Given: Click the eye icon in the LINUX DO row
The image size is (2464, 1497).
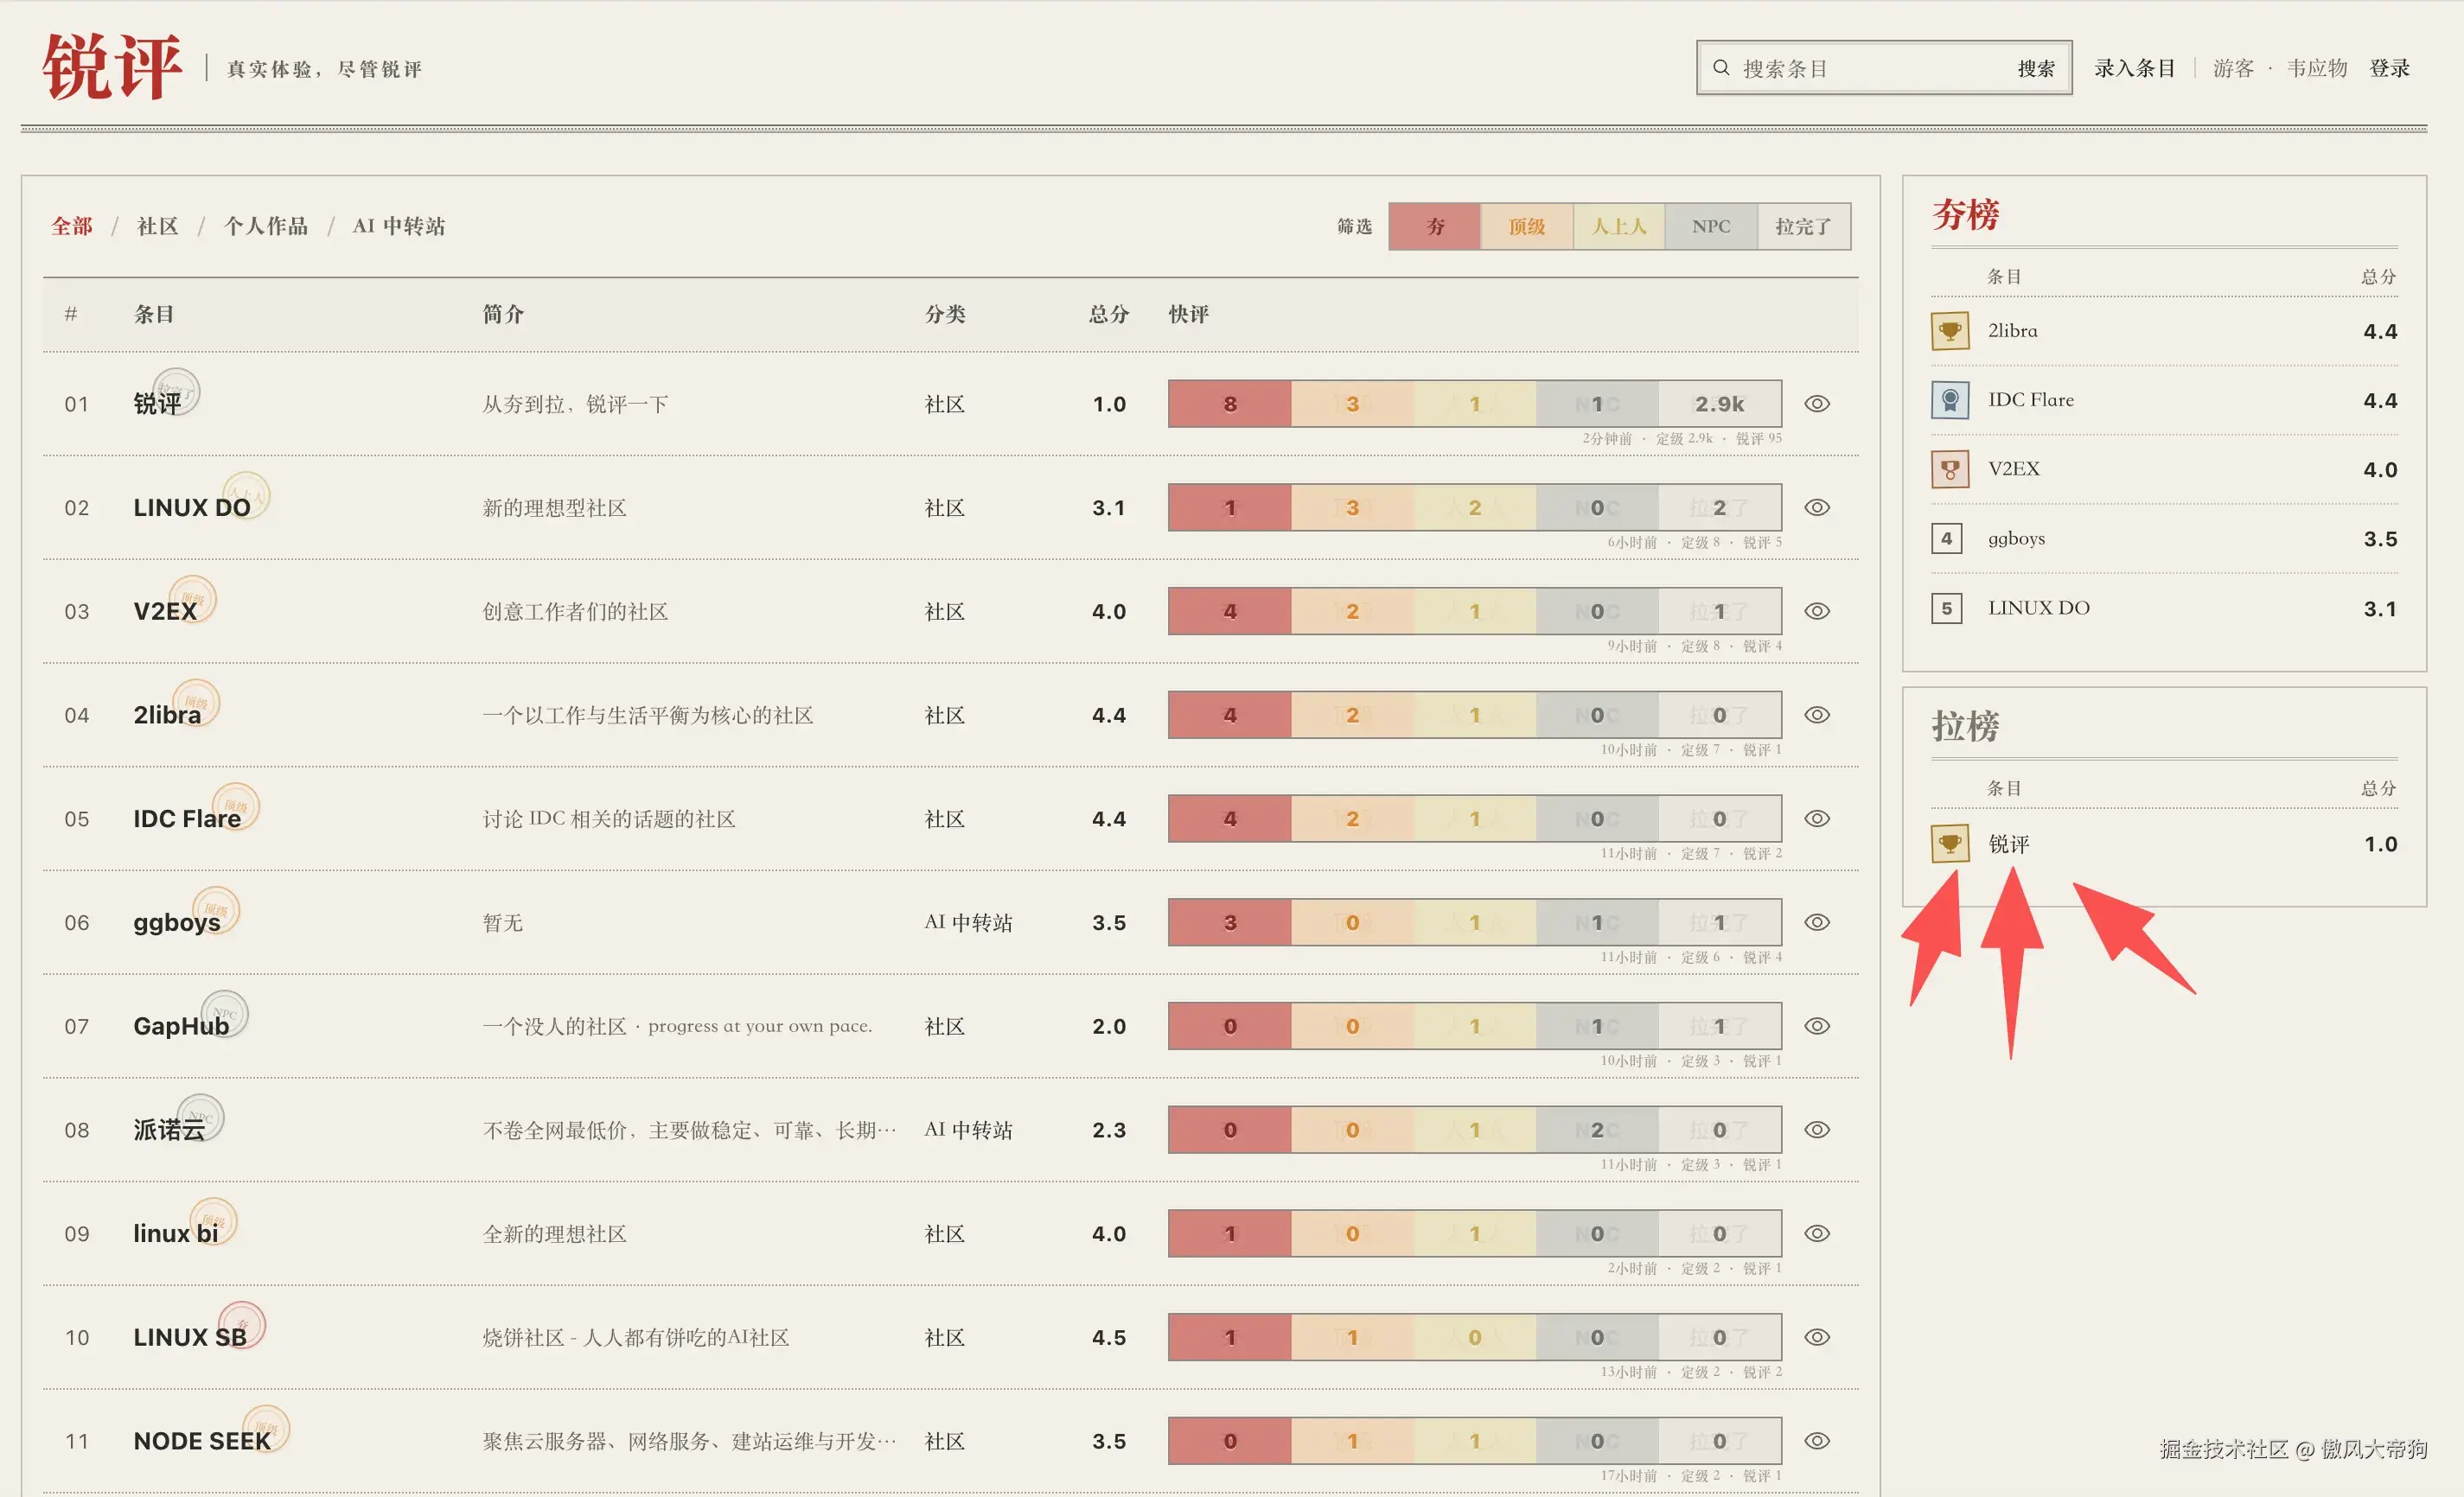Looking at the screenshot, I should (1817, 508).
